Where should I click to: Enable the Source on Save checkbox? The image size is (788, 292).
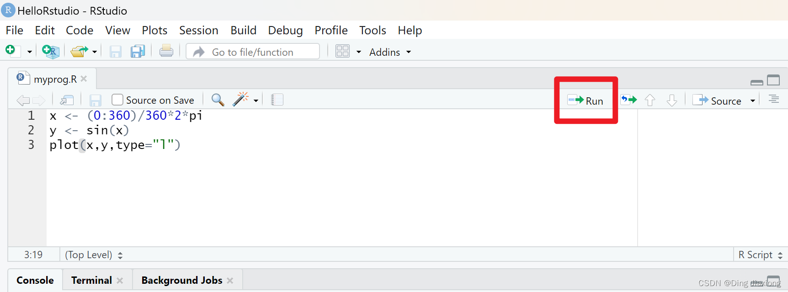117,100
